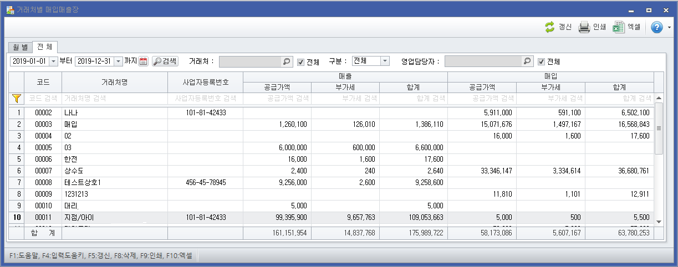The height and width of the screenshot is (267, 678).
Task: Click the 9,256,000 supply amount cell
Action: pos(277,182)
